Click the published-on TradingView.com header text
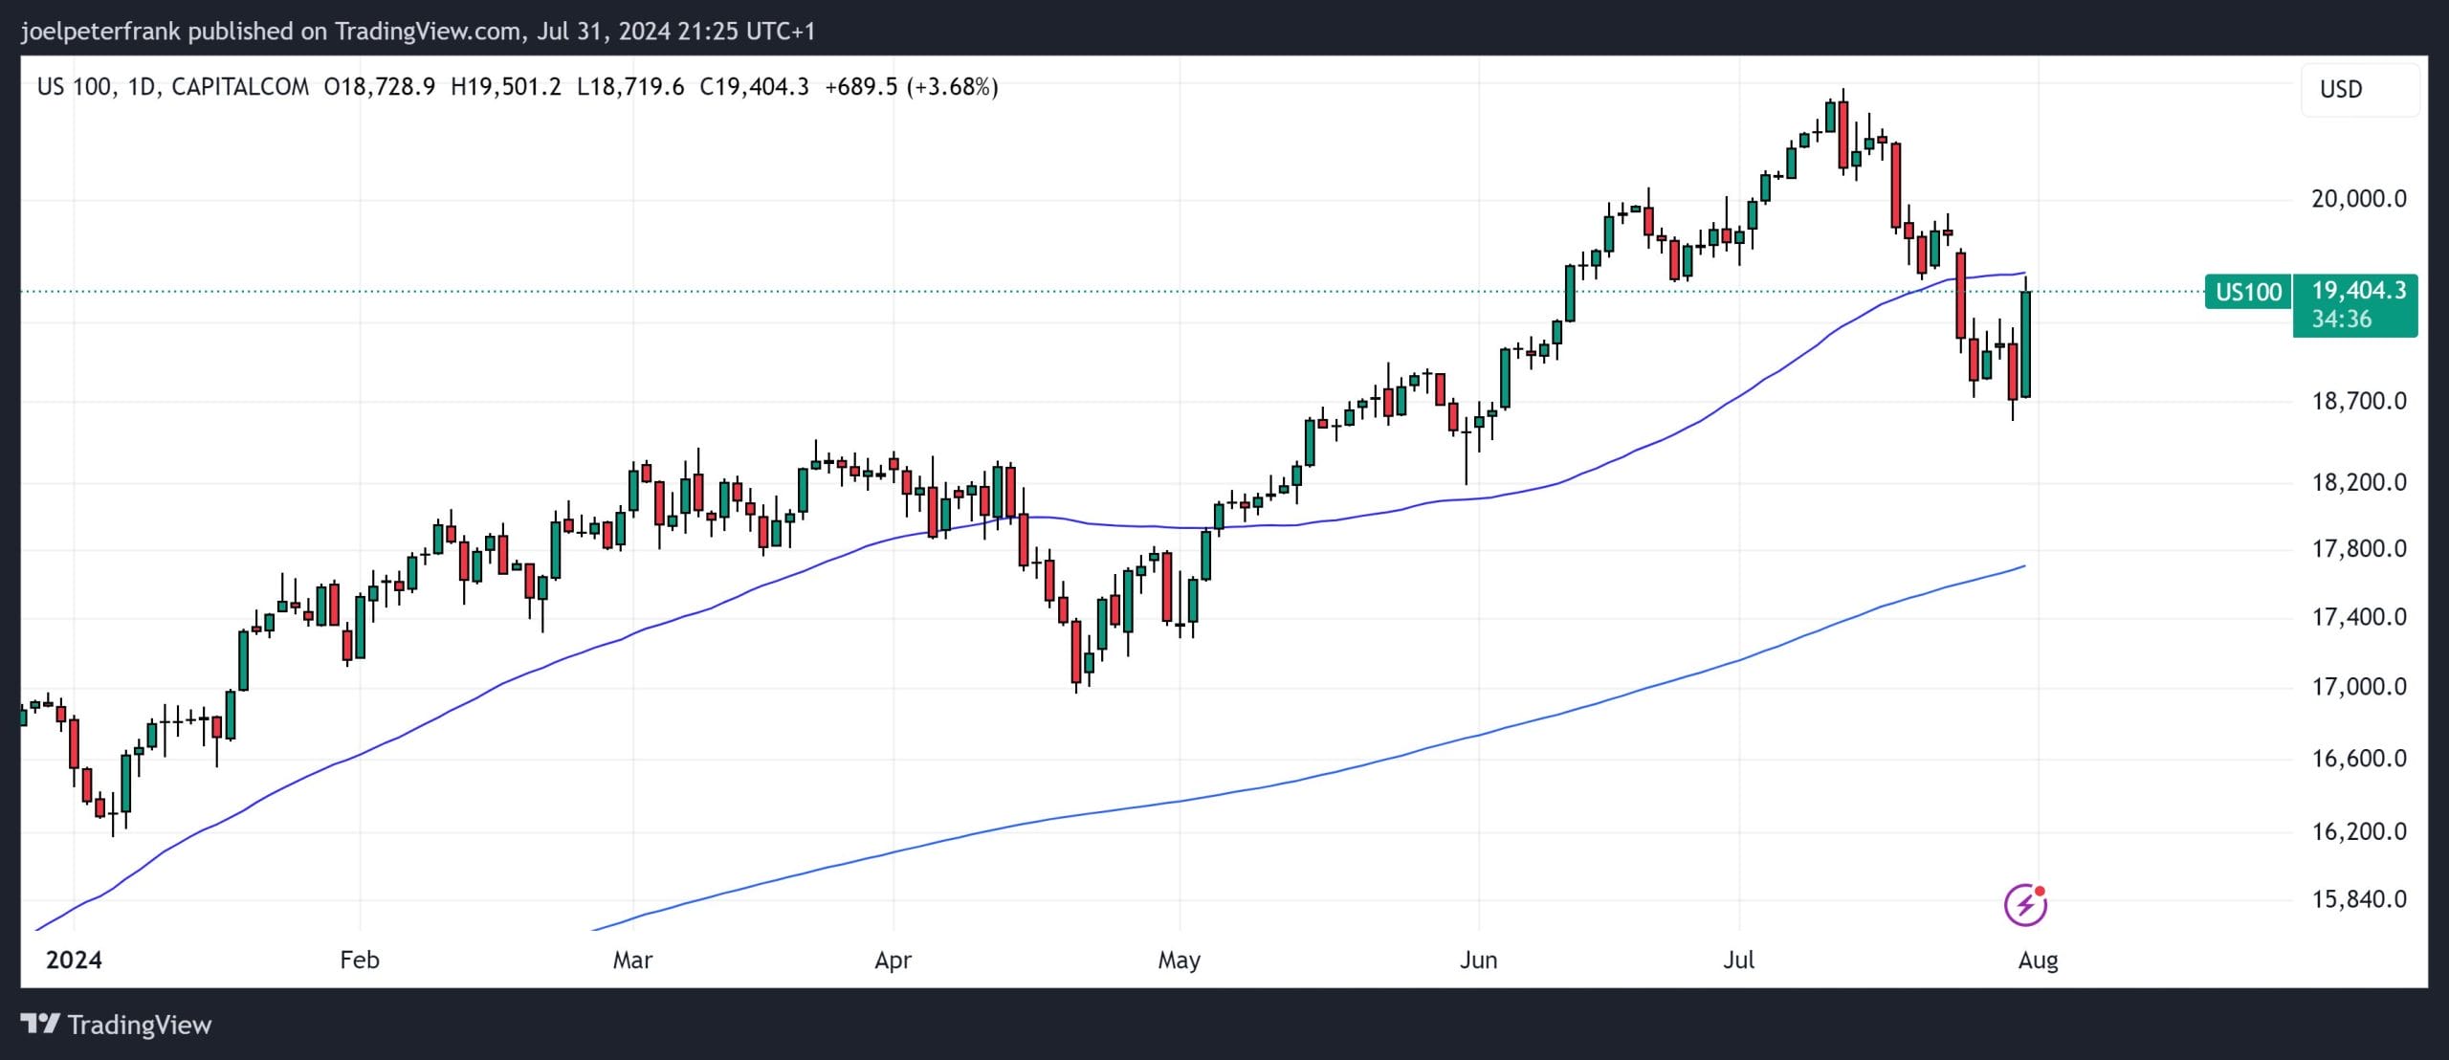Viewport: 2449px width, 1060px height. click(x=418, y=32)
